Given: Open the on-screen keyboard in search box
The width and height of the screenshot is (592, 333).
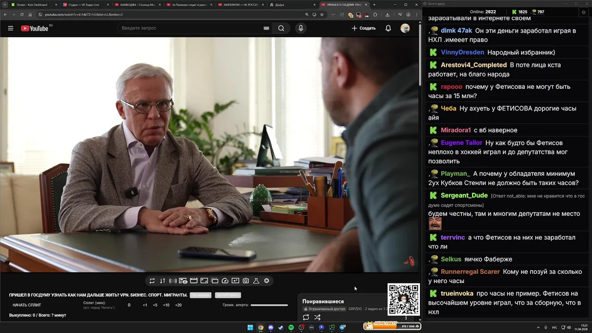Looking at the screenshot, I should pos(266,28).
